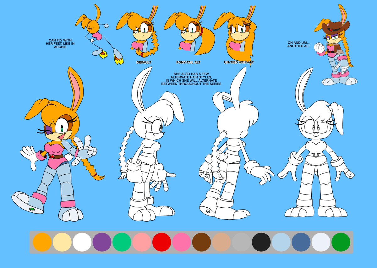This screenshot has width=377, height=268.
Task: Sample the light gray swatch
Action: click(x=241, y=242)
